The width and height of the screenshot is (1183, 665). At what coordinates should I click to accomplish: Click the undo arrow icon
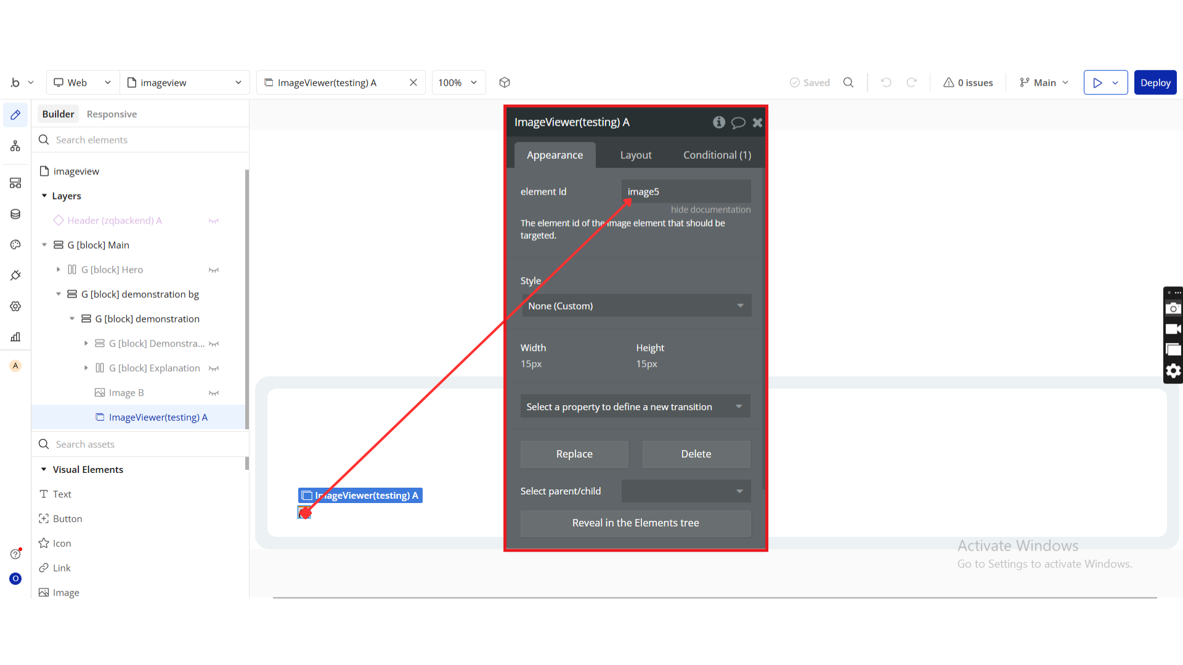(886, 83)
